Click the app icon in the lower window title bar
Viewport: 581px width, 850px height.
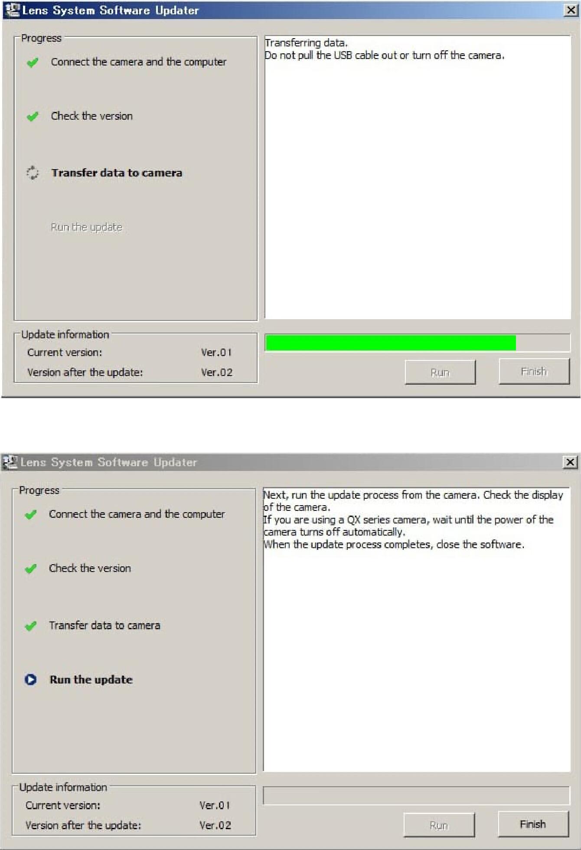10,462
